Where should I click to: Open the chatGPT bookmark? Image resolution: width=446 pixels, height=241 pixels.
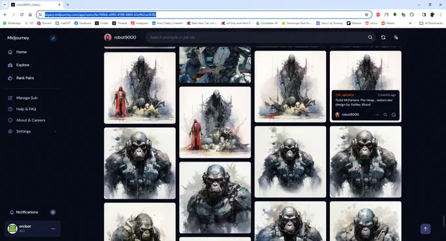(x=63, y=23)
